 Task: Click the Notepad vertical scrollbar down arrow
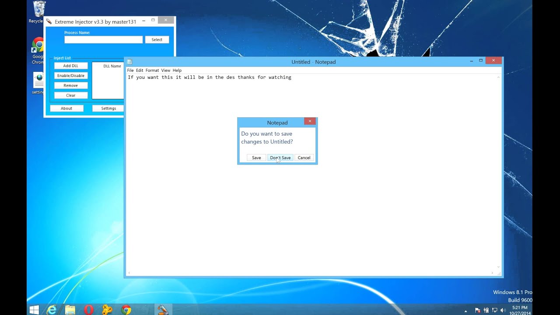(x=498, y=267)
